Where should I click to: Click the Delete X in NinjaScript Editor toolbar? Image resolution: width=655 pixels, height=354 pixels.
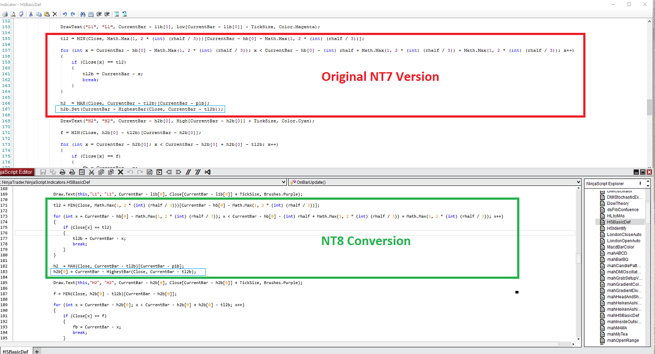pos(121,172)
